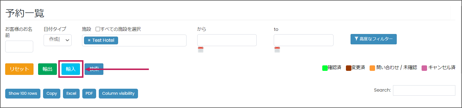The height and width of the screenshot is (108, 462).
Task: Click the highlighted 輸入 import button
Action: coord(71,69)
